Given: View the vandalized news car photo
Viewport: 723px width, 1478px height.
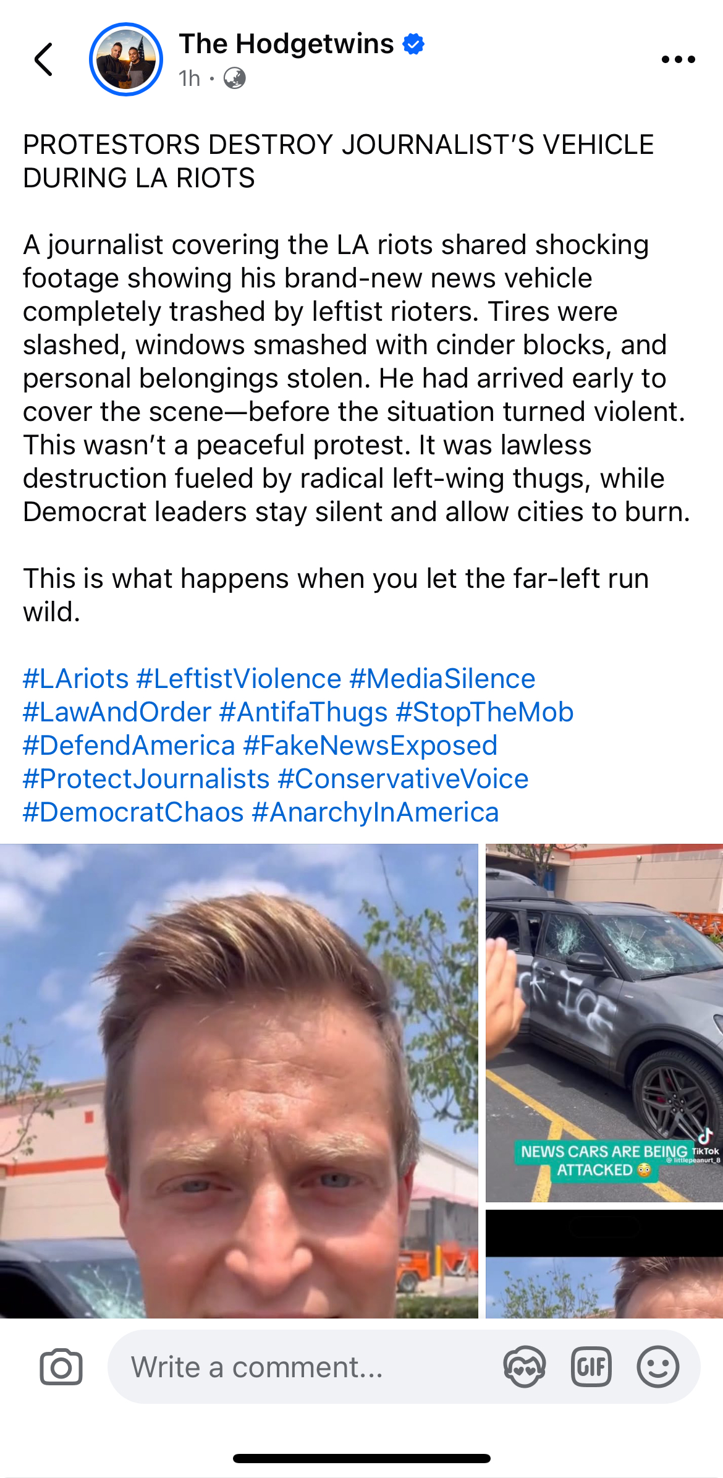Looking at the screenshot, I should [604, 1023].
